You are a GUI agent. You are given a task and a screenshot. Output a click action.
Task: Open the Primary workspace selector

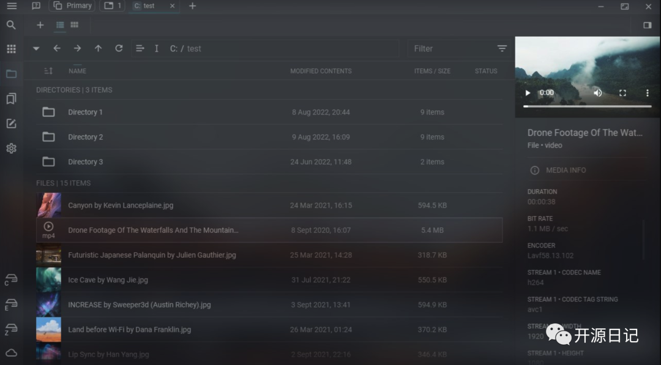click(x=72, y=6)
